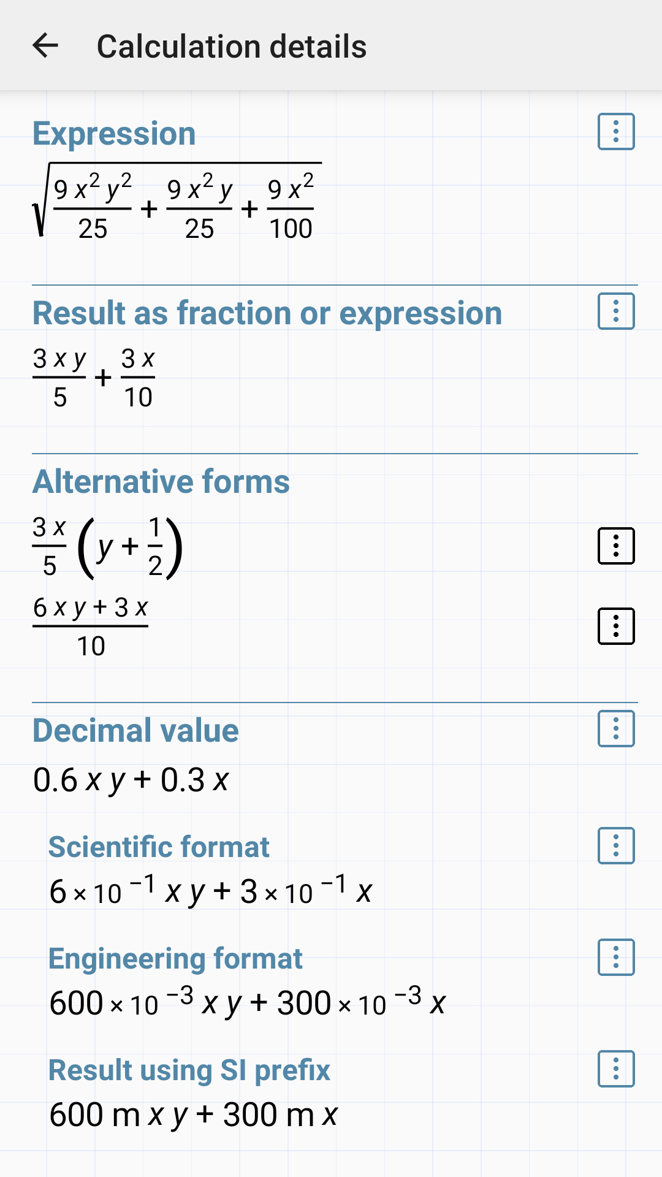Tap the square root expression
Image resolution: width=662 pixels, height=1177 pixels.
[178, 202]
